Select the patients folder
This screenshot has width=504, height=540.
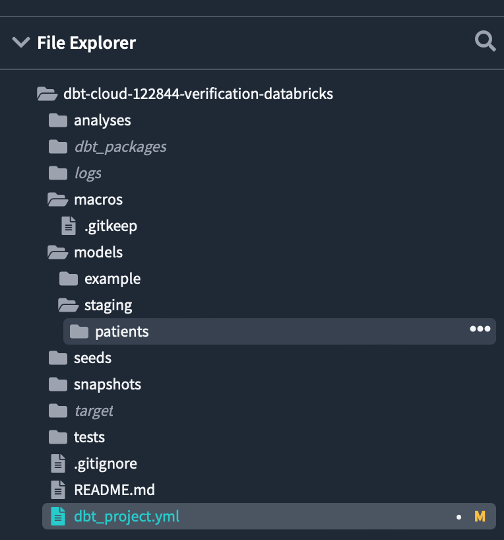121,331
